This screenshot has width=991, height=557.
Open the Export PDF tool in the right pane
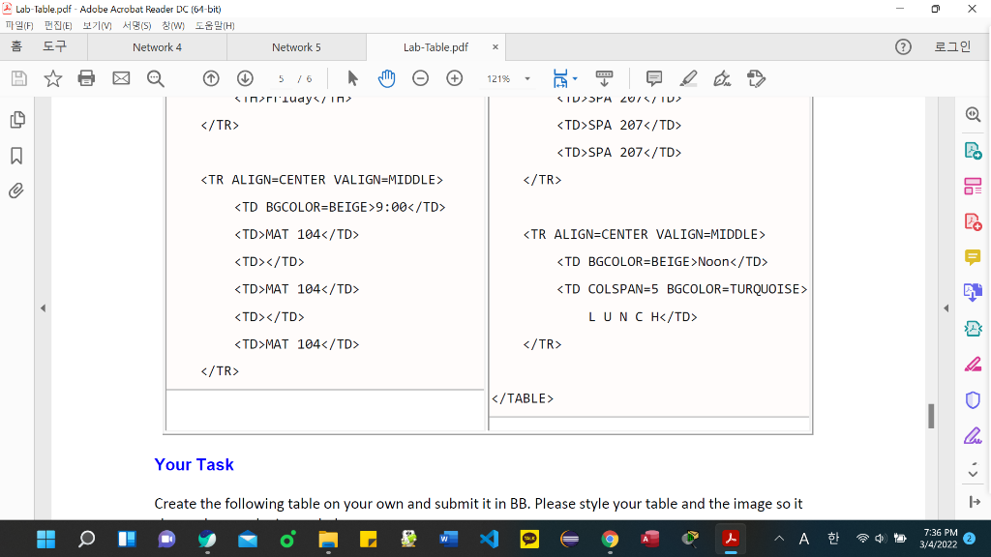point(973,151)
